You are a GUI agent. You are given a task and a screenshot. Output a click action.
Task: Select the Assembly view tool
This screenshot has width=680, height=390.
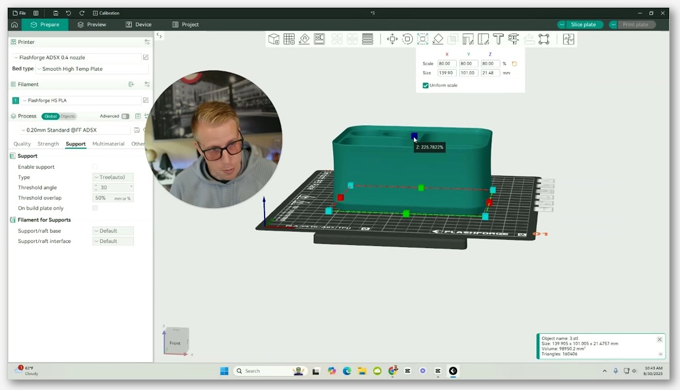pos(544,39)
